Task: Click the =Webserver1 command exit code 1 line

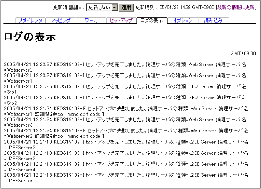Action: coord(54,114)
